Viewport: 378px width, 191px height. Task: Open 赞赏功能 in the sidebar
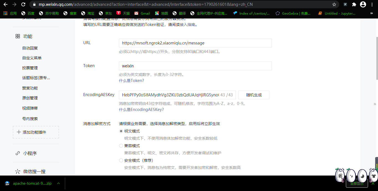(30, 88)
